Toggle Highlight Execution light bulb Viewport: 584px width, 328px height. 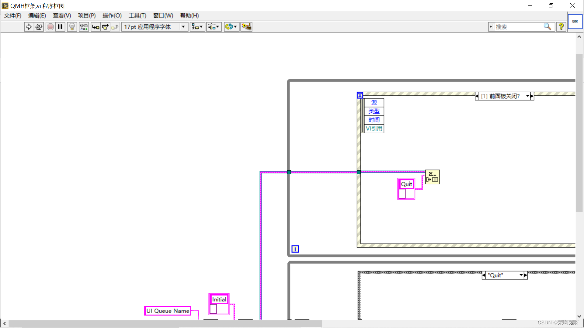(72, 27)
